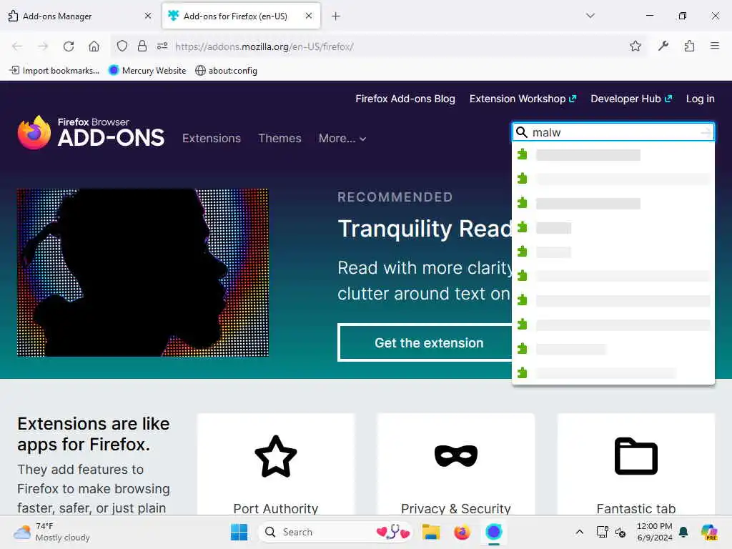The height and width of the screenshot is (549, 732).
Task: Show site security padlock info
Action: [142, 46]
